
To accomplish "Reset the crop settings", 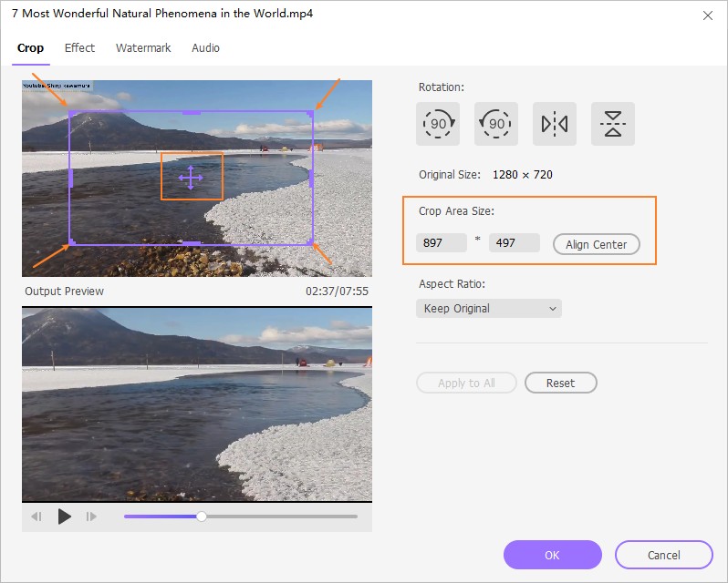I will point(560,383).
